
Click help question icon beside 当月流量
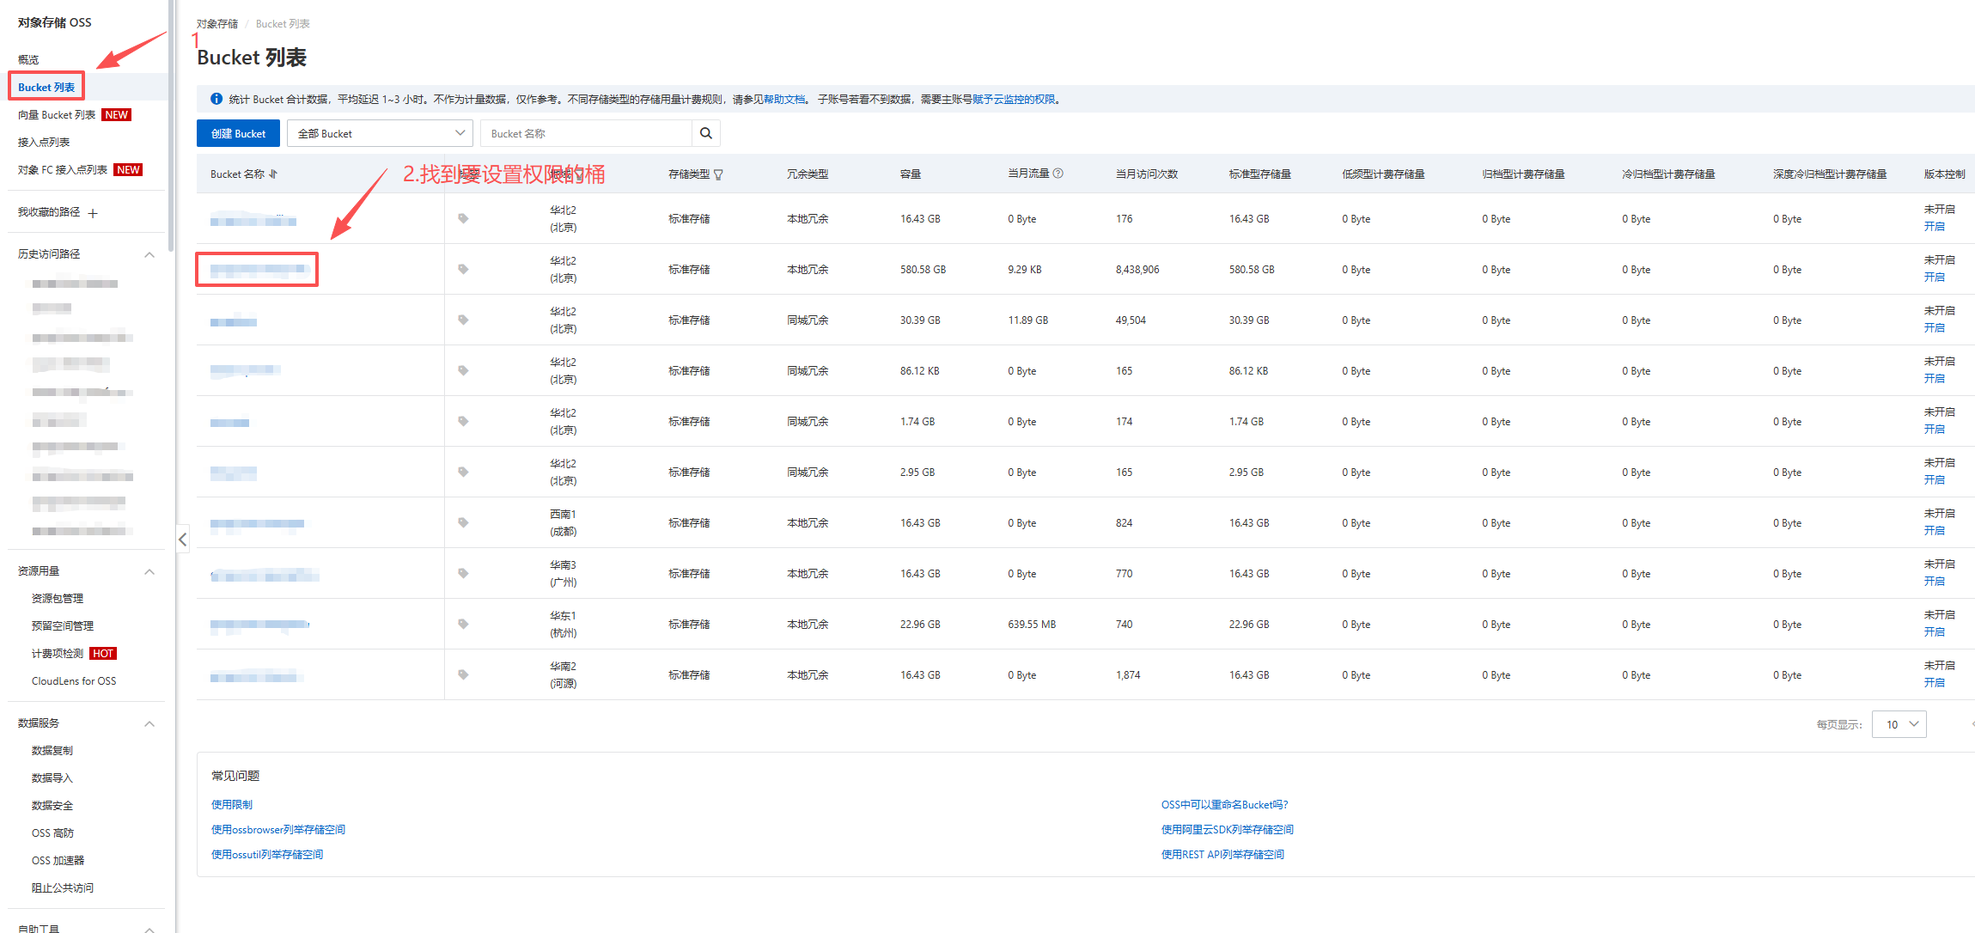[x=1058, y=174]
